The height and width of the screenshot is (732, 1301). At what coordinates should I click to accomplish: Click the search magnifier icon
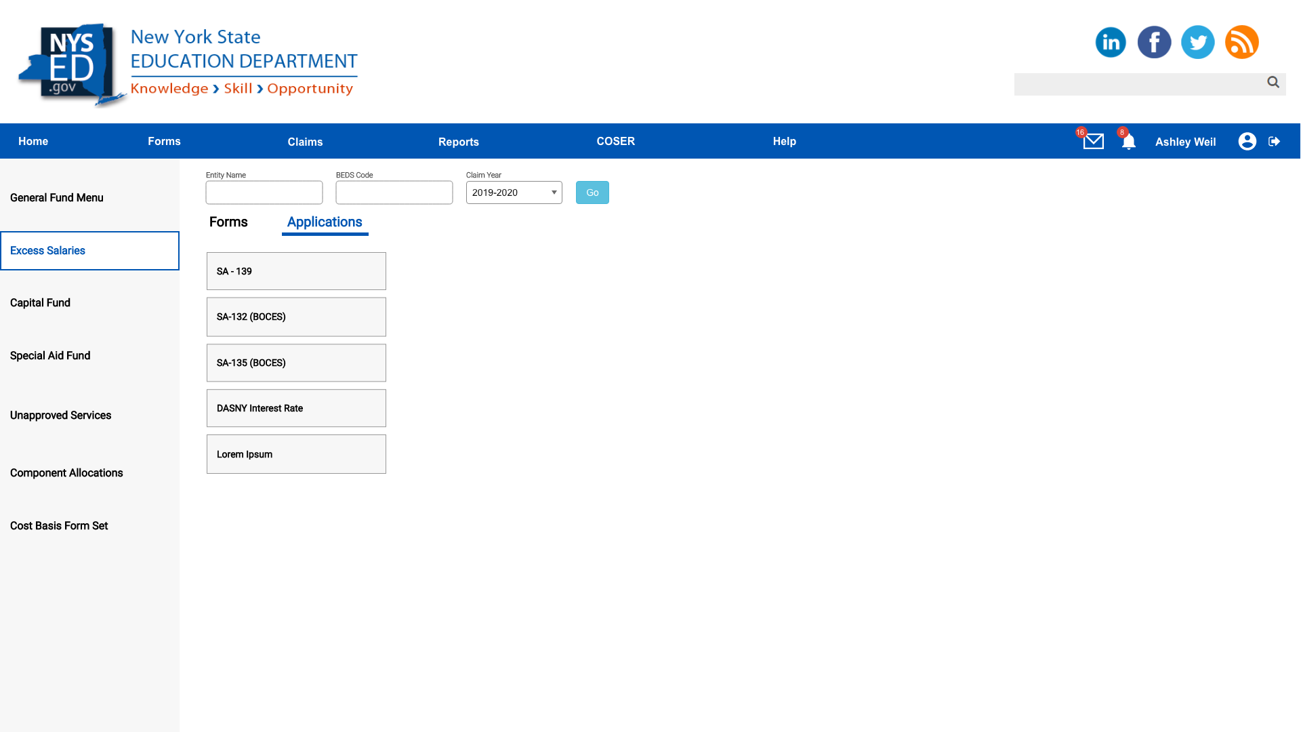(x=1273, y=82)
